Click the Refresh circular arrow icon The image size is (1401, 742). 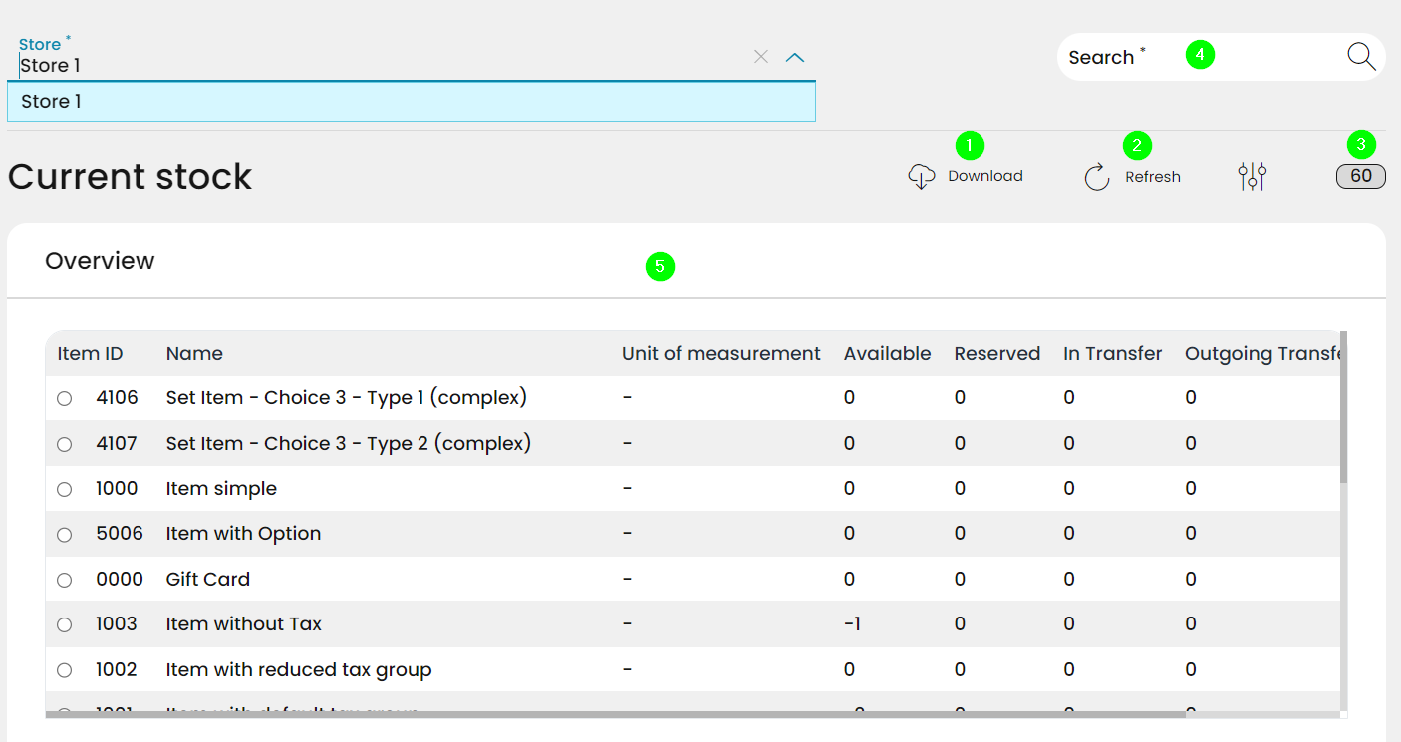(x=1097, y=177)
